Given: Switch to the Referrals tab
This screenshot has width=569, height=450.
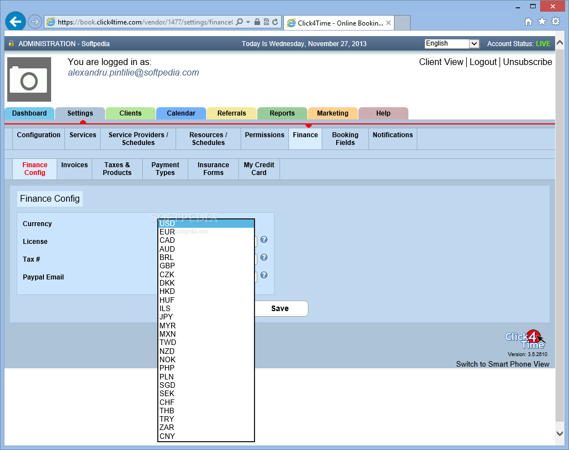Looking at the screenshot, I should [x=232, y=113].
